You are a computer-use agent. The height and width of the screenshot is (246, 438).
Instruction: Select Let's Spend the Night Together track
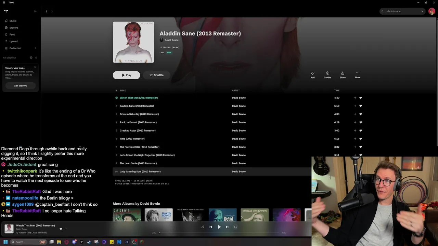click(x=147, y=155)
